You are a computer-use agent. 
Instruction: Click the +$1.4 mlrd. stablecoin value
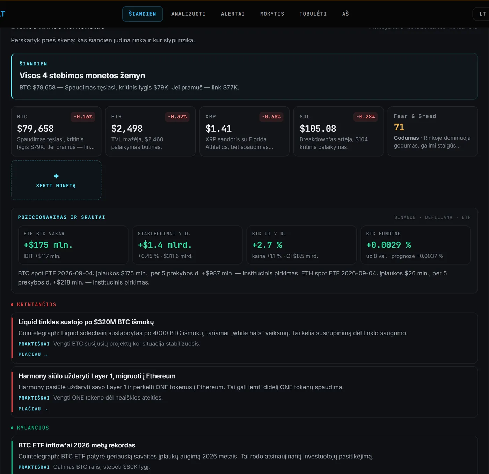[165, 245]
